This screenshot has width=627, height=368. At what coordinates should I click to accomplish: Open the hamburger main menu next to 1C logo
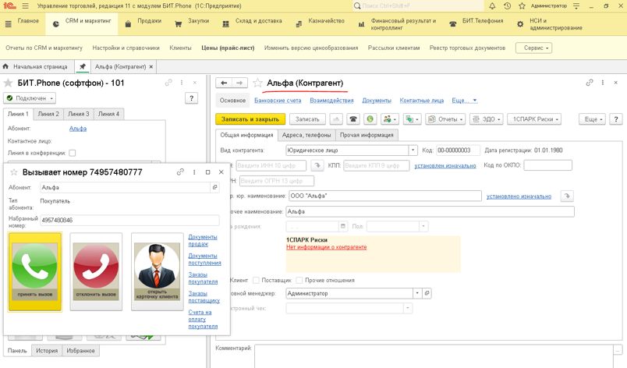26,6
